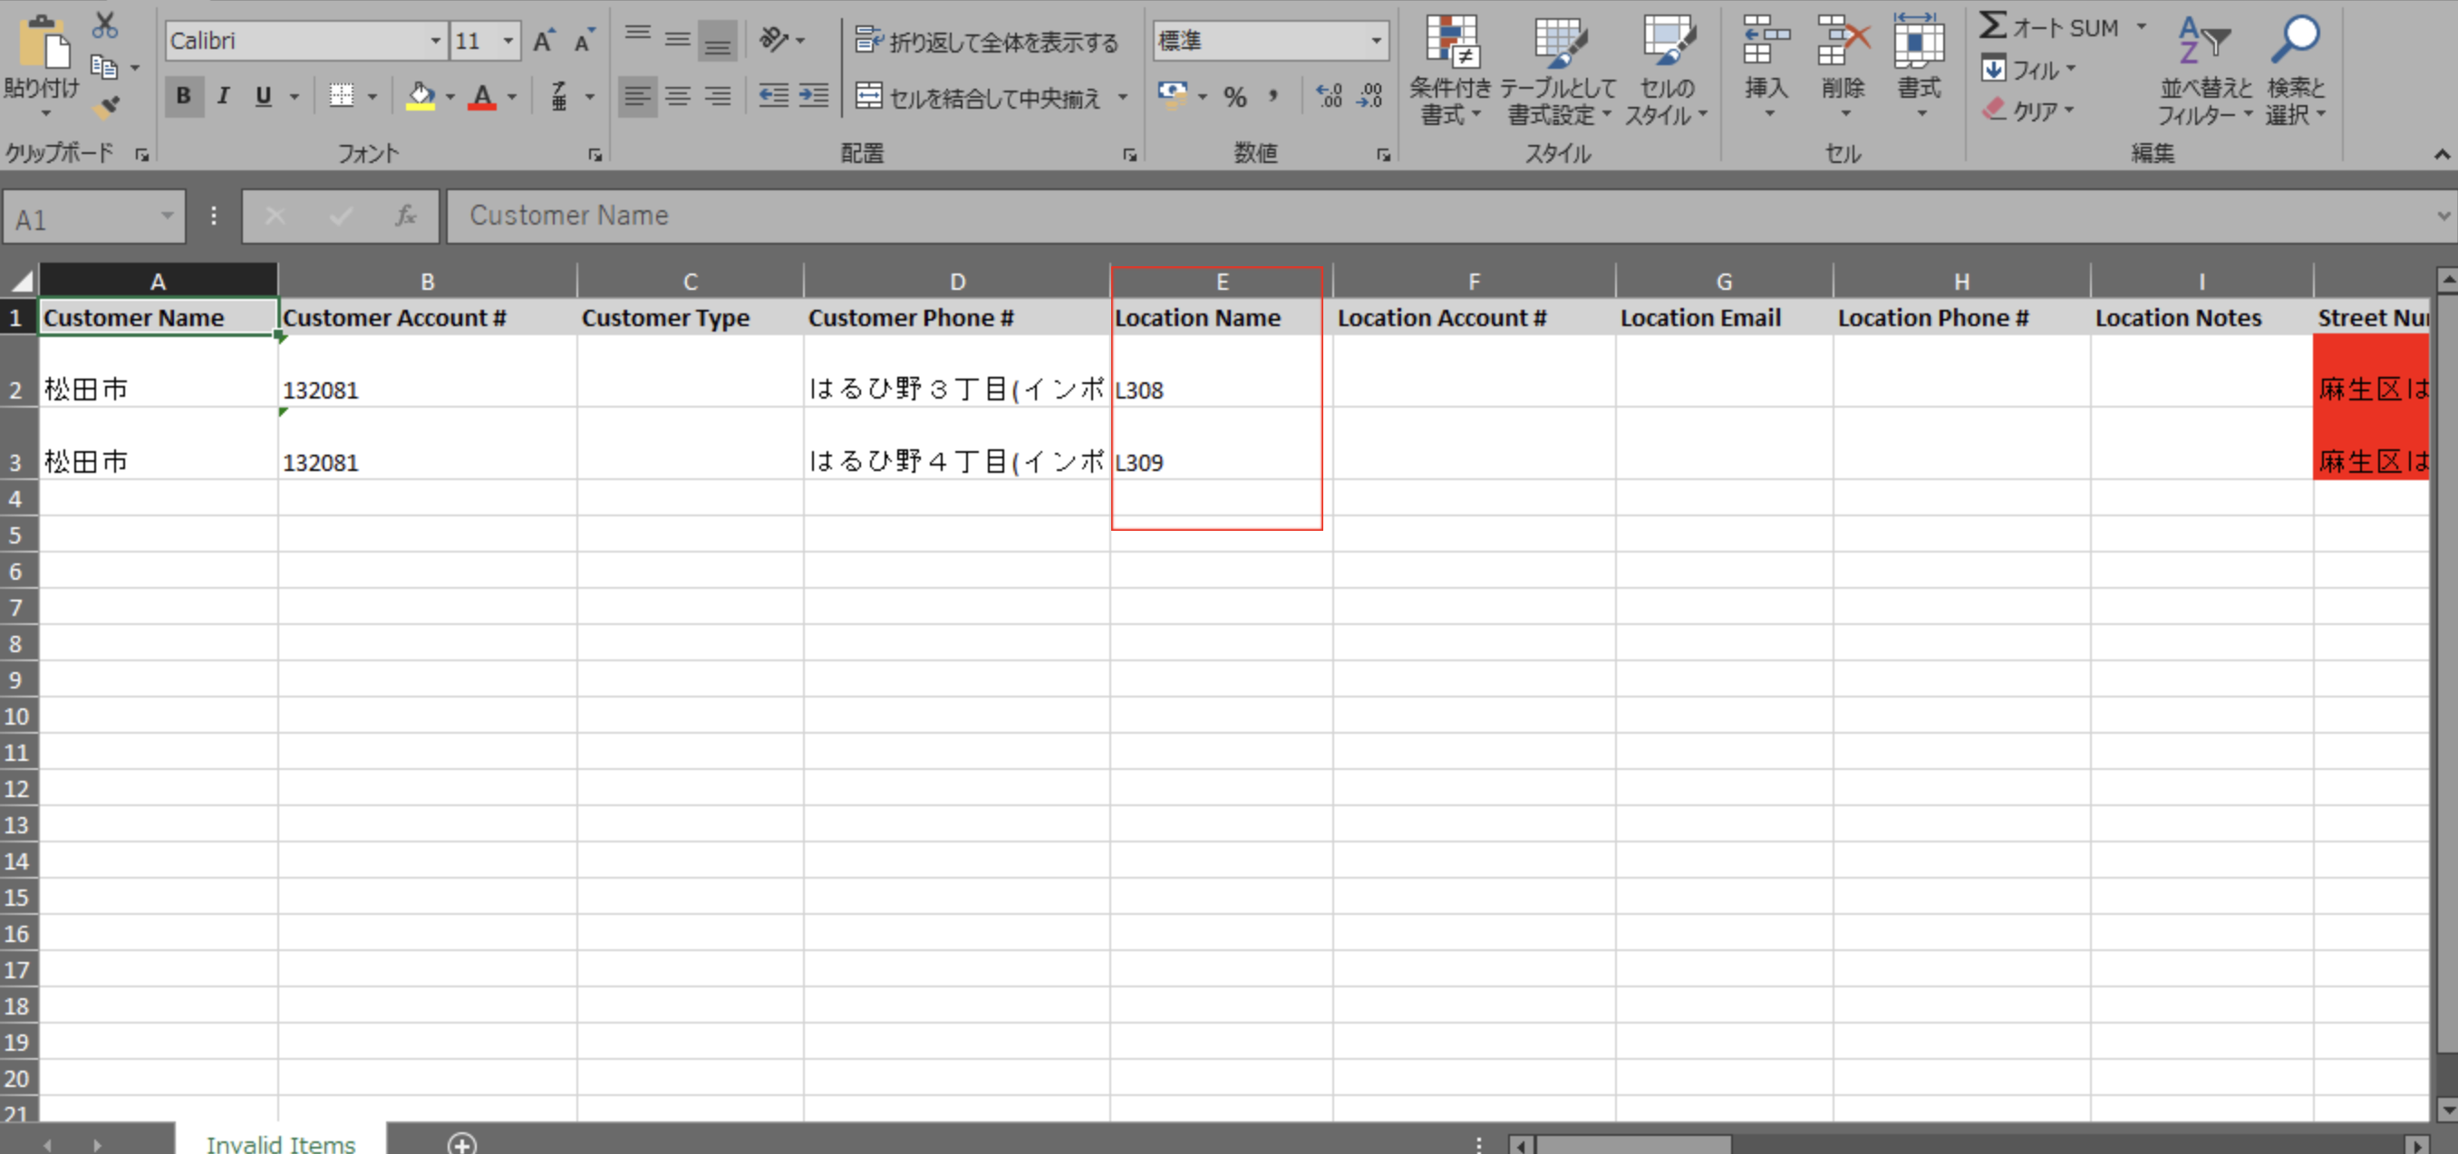Click the Cut scissors icon
Screen dimensions: 2458x1154
[104, 25]
